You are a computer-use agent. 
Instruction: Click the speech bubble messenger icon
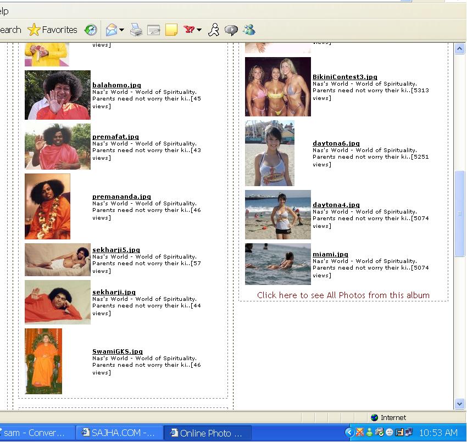231,30
